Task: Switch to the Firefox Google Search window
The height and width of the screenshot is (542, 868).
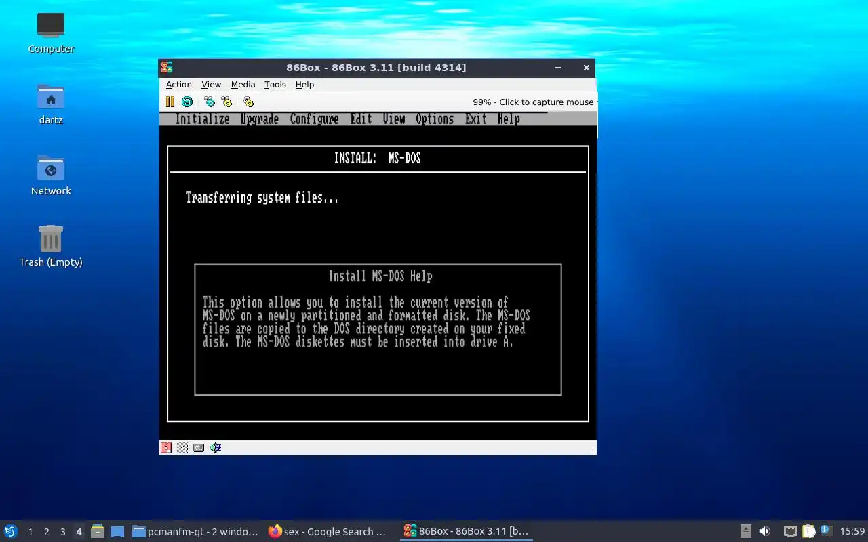Action: [328, 532]
